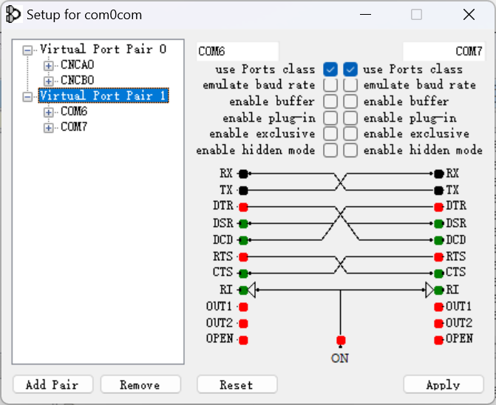Click the Add Pair button
The image size is (496, 405).
pyautogui.click(x=53, y=384)
